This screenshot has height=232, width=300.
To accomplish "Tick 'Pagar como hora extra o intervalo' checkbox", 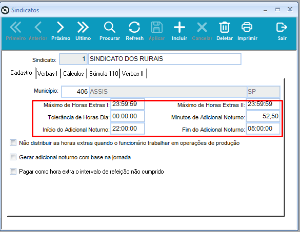I will point(13,172).
